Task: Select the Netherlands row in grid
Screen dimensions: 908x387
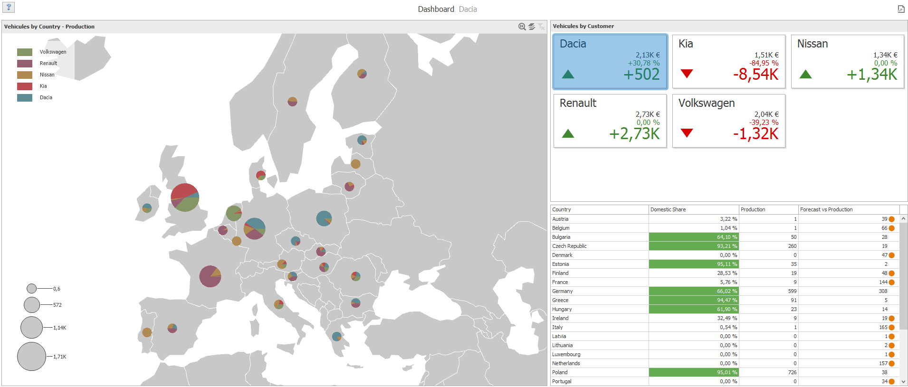Action: tap(725, 363)
